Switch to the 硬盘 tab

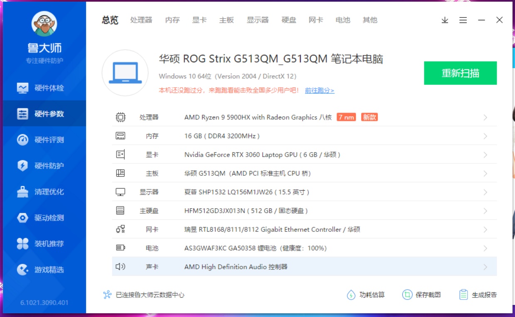click(x=289, y=20)
